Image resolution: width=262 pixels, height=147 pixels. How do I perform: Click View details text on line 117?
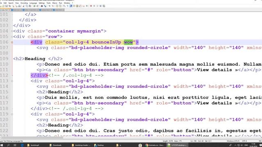215,103
